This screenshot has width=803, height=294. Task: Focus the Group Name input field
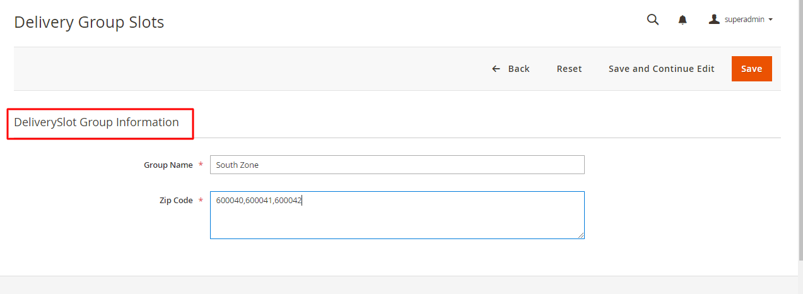(x=397, y=165)
